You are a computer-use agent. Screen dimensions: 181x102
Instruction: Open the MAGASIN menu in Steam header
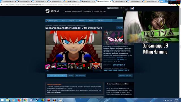[68, 11]
